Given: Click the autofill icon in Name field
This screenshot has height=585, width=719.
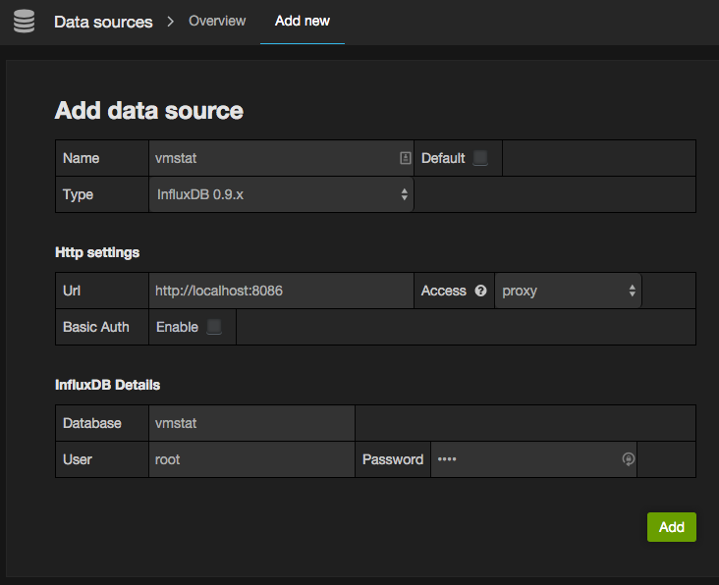Looking at the screenshot, I should (x=405, y=158).
